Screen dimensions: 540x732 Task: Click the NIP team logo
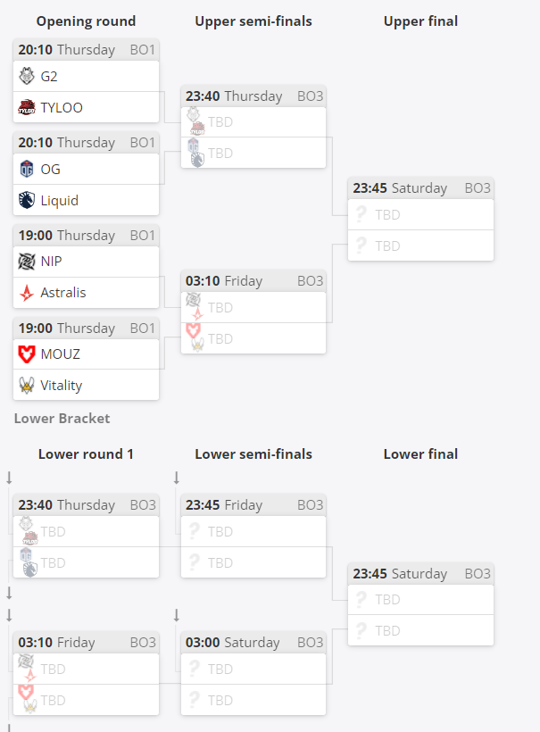[27, 262]
